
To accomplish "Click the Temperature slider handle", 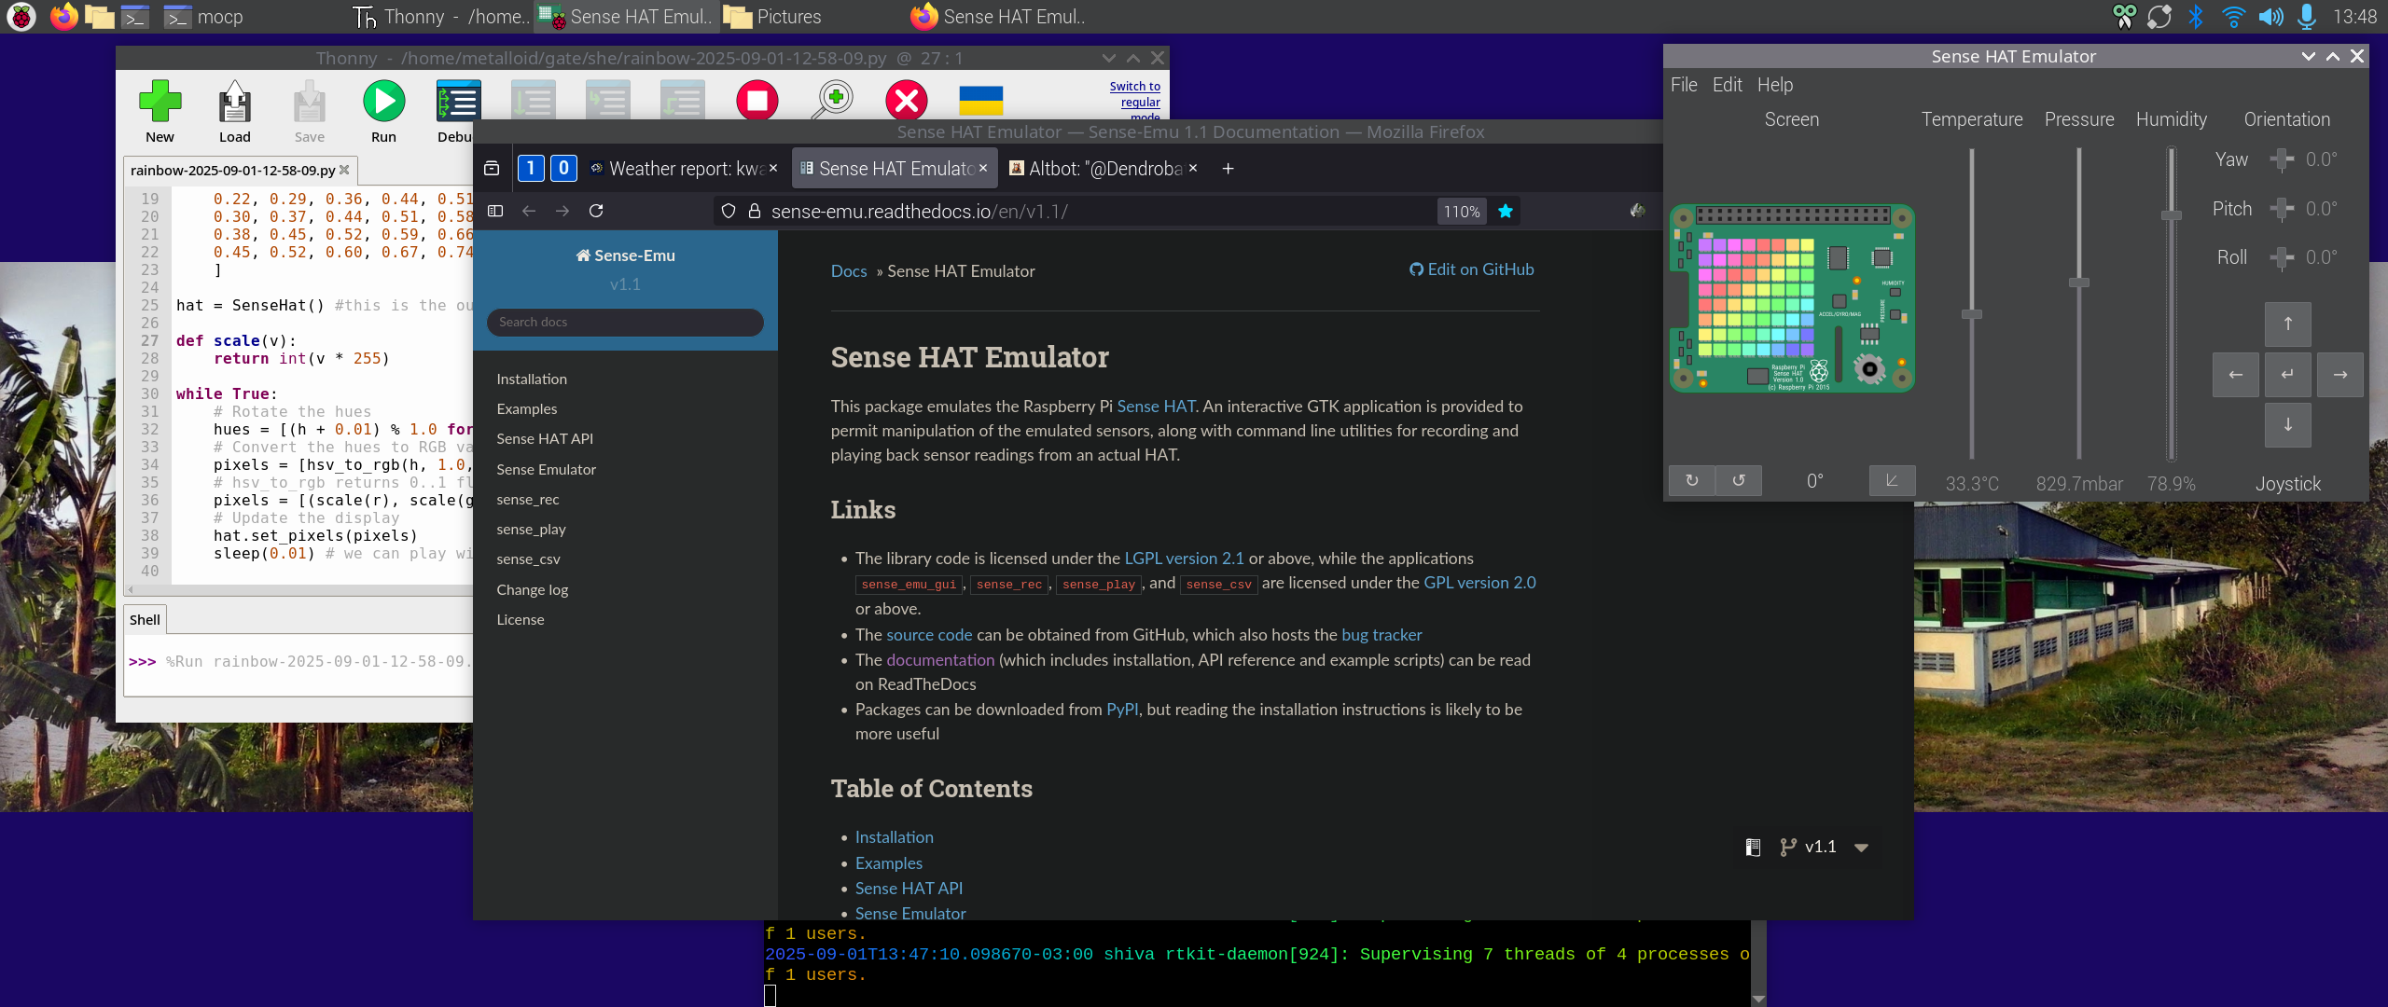I will 1972,314.
